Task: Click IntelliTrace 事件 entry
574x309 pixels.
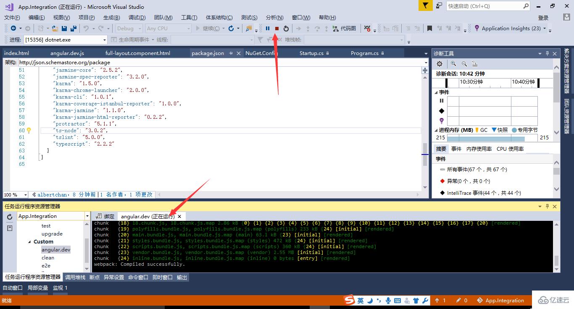Action: point(484,193)
